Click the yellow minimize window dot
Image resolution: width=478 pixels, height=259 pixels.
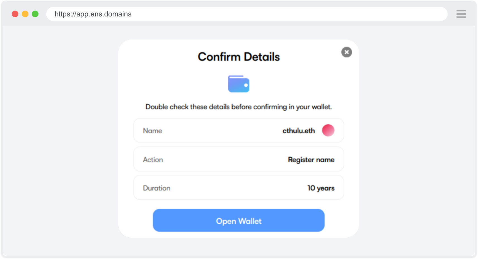tap(25, 14)
